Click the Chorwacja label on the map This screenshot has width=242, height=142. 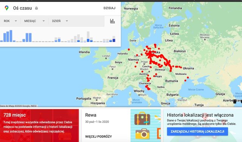coord(145,83)
